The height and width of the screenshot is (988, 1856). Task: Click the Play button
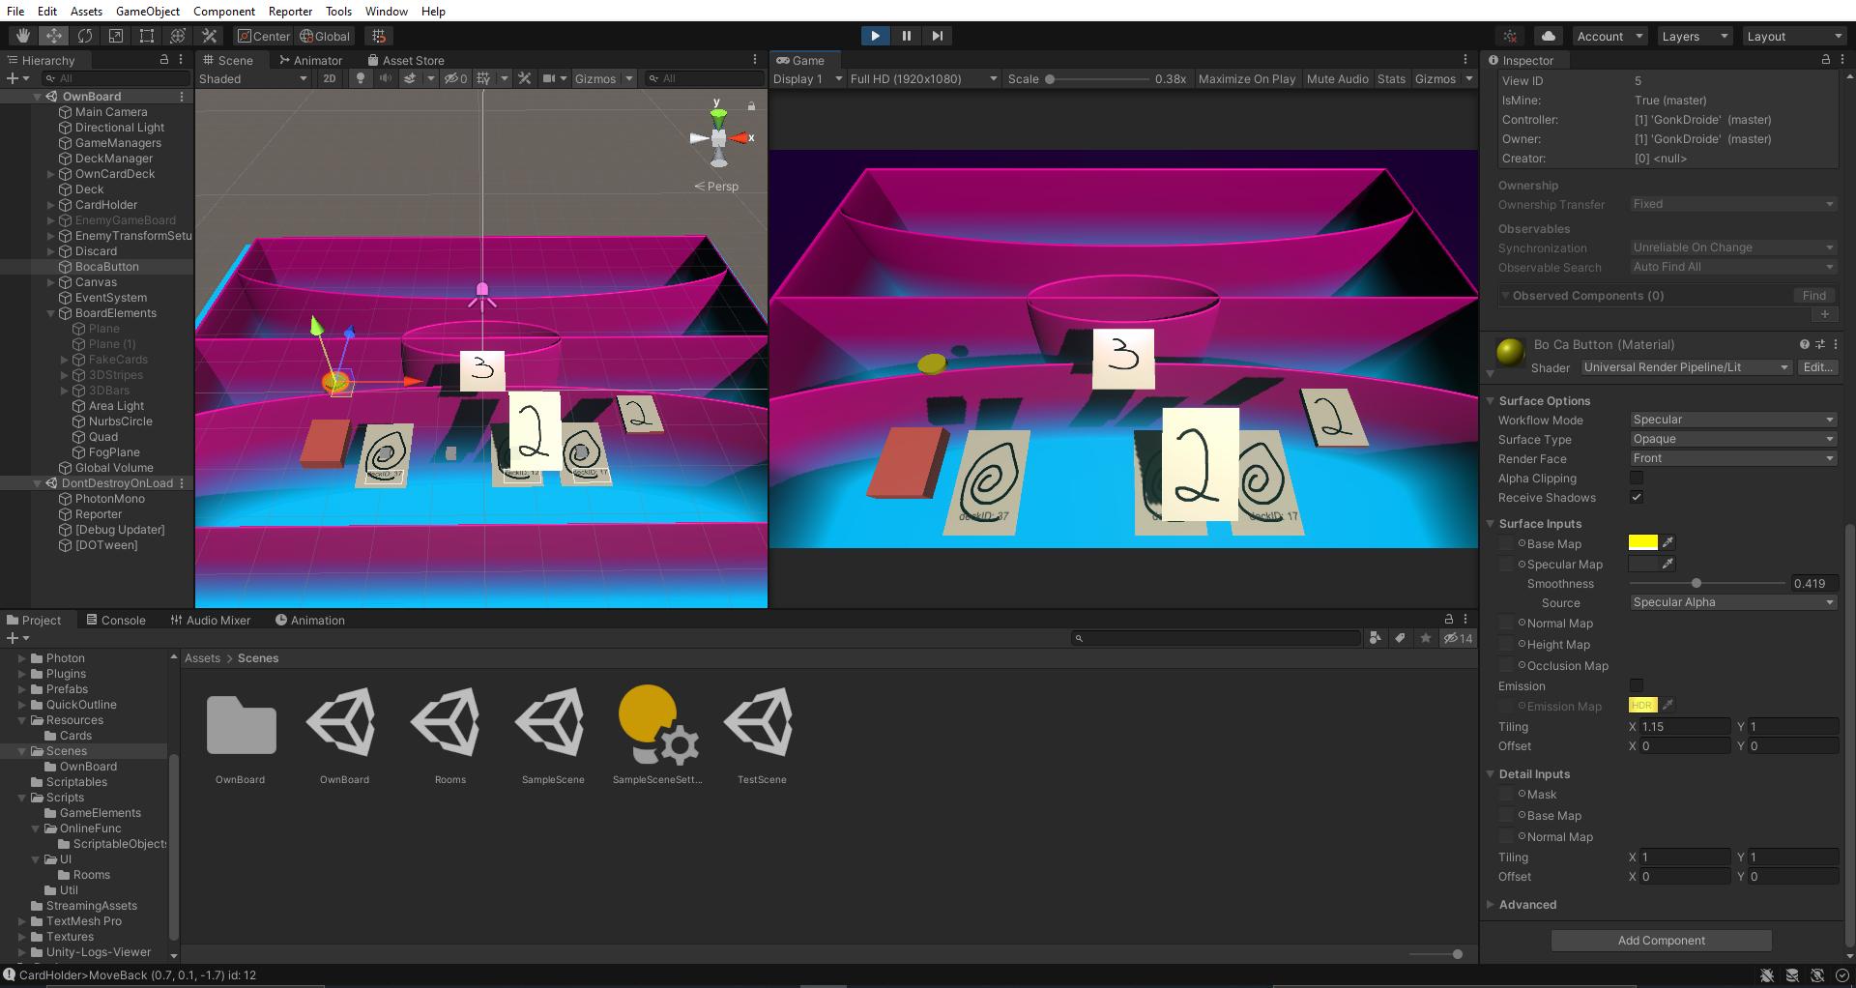click(875, 36)
